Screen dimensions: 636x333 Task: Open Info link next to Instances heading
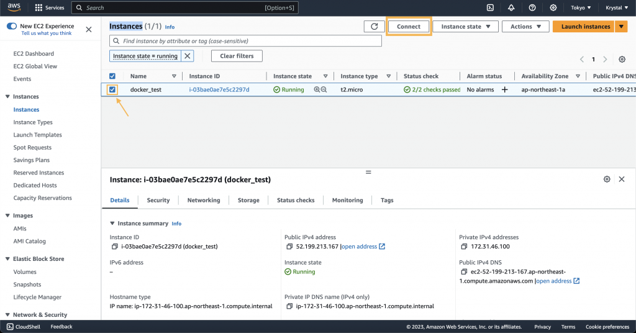click(x=170, y=27)
